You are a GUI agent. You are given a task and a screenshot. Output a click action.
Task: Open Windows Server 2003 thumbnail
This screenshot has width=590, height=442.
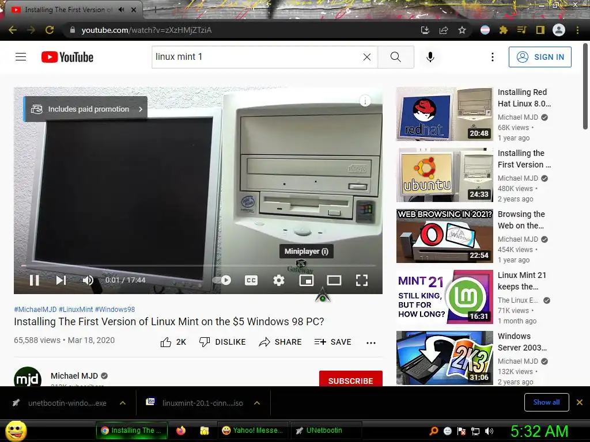click(444, 358)
